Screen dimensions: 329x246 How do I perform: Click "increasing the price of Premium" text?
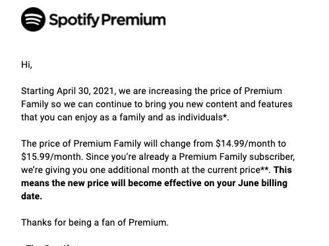[216, 91]
